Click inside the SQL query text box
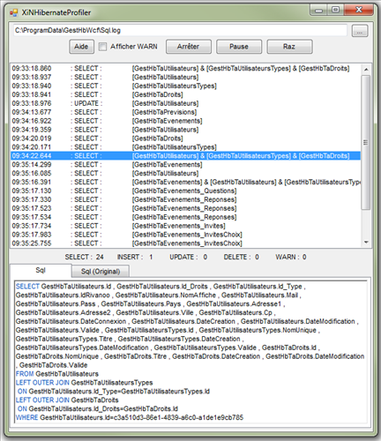 (190, 352)
